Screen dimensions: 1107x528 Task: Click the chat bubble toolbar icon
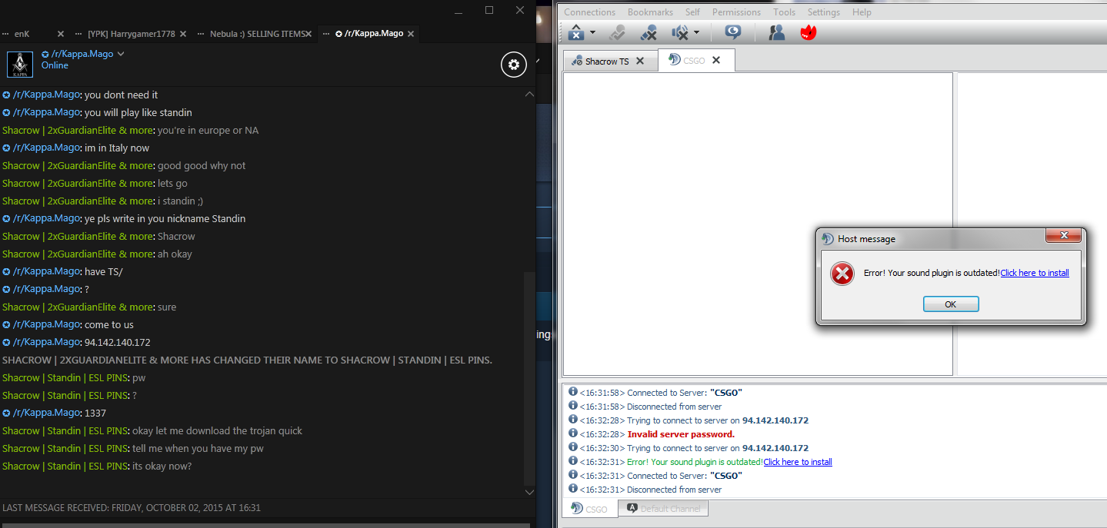point(733,32)
